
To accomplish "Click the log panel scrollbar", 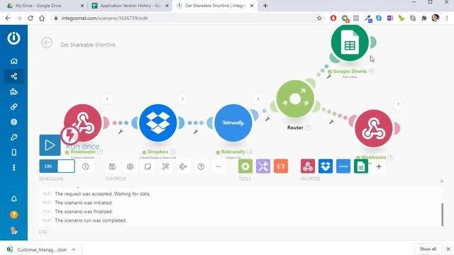I will pos(442,215).
